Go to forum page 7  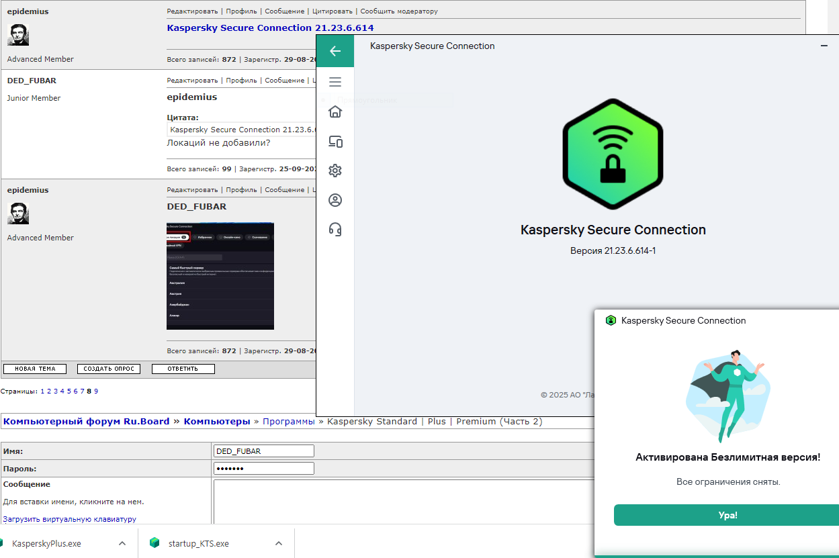pyautogui.click(x=82, y=391)
